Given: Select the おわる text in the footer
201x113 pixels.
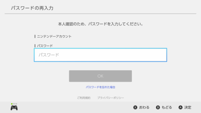Looking at the screenshot, I should [x=144, y=107].
